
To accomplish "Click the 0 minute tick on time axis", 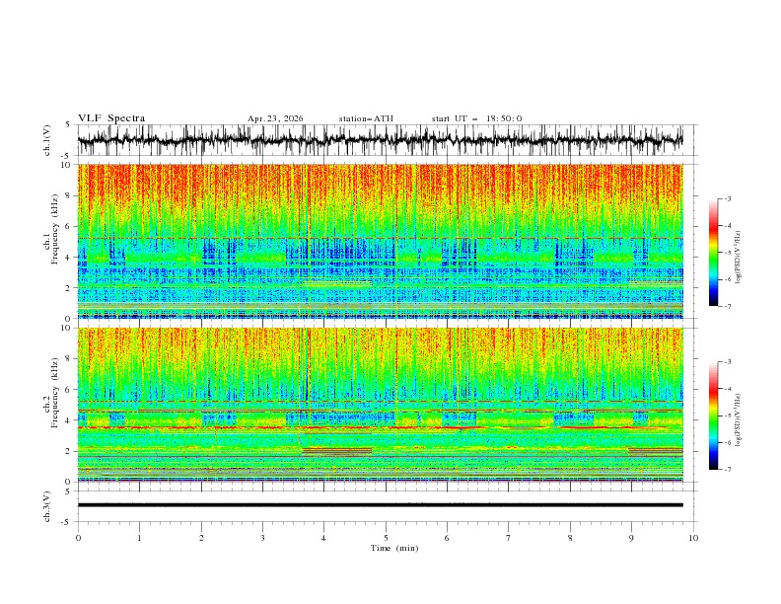I will (78, 538).
